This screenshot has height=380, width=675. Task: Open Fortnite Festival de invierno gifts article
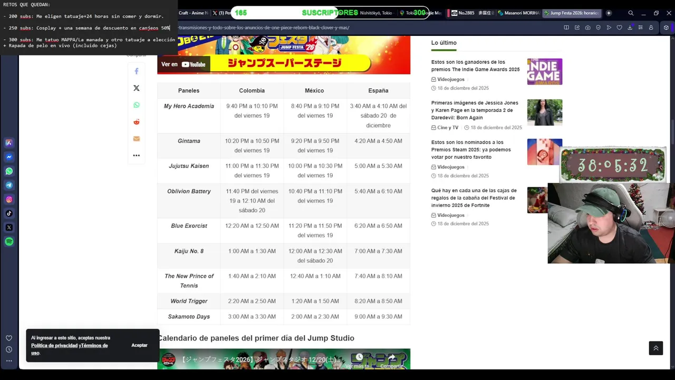[474, 198]
